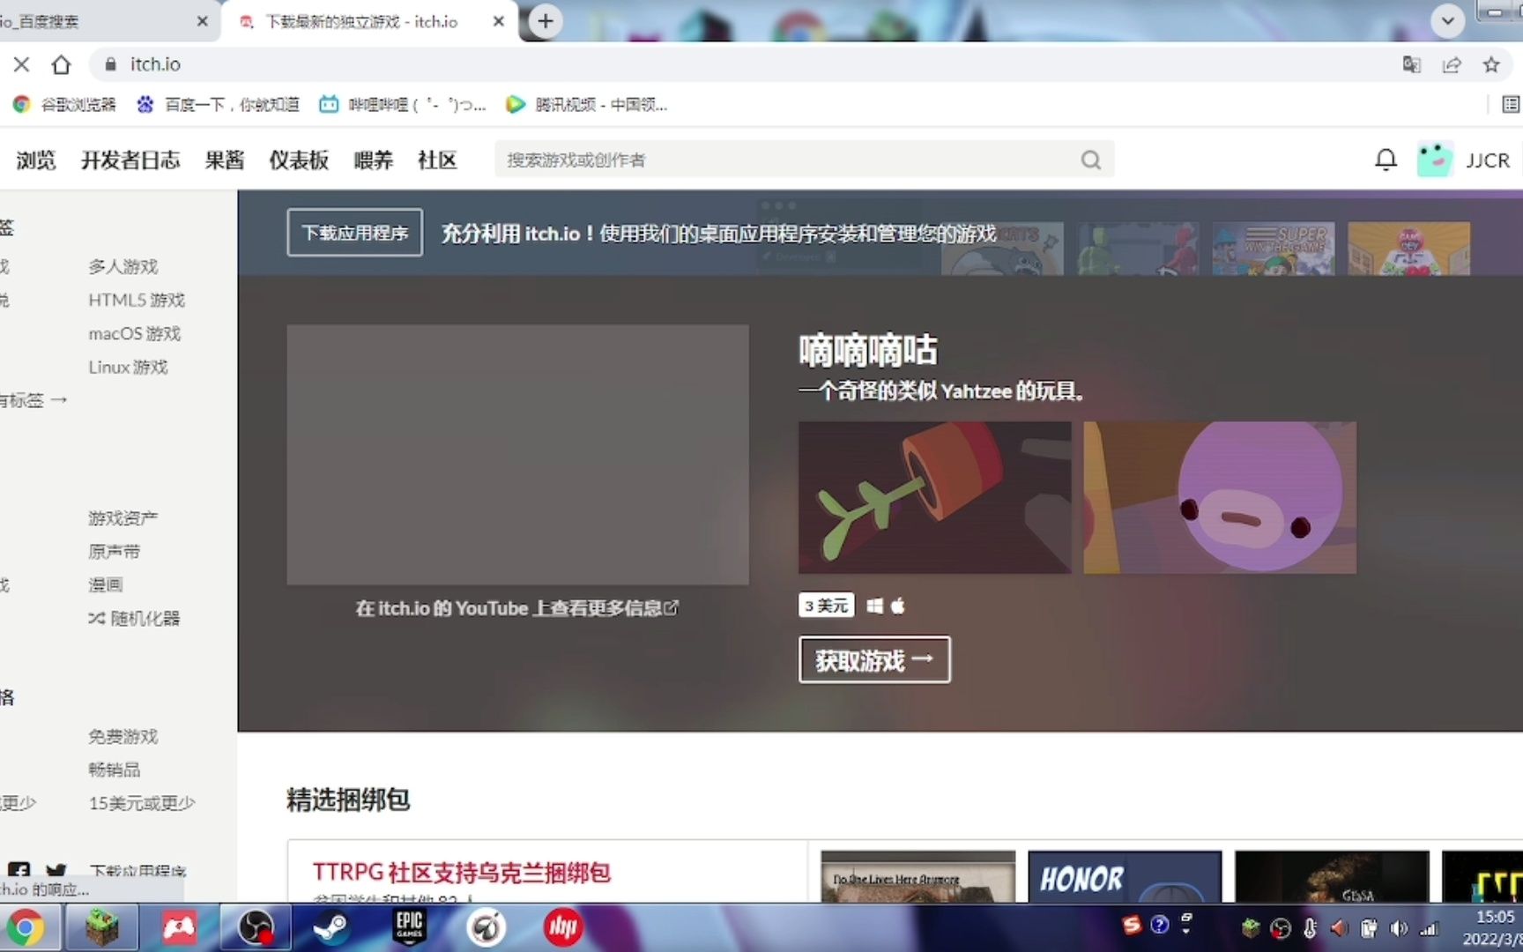Image resolution: width=1523 pixels, height=952 pixels.
Task: View the flower pot screenshot
Action: tap(935, 498)
